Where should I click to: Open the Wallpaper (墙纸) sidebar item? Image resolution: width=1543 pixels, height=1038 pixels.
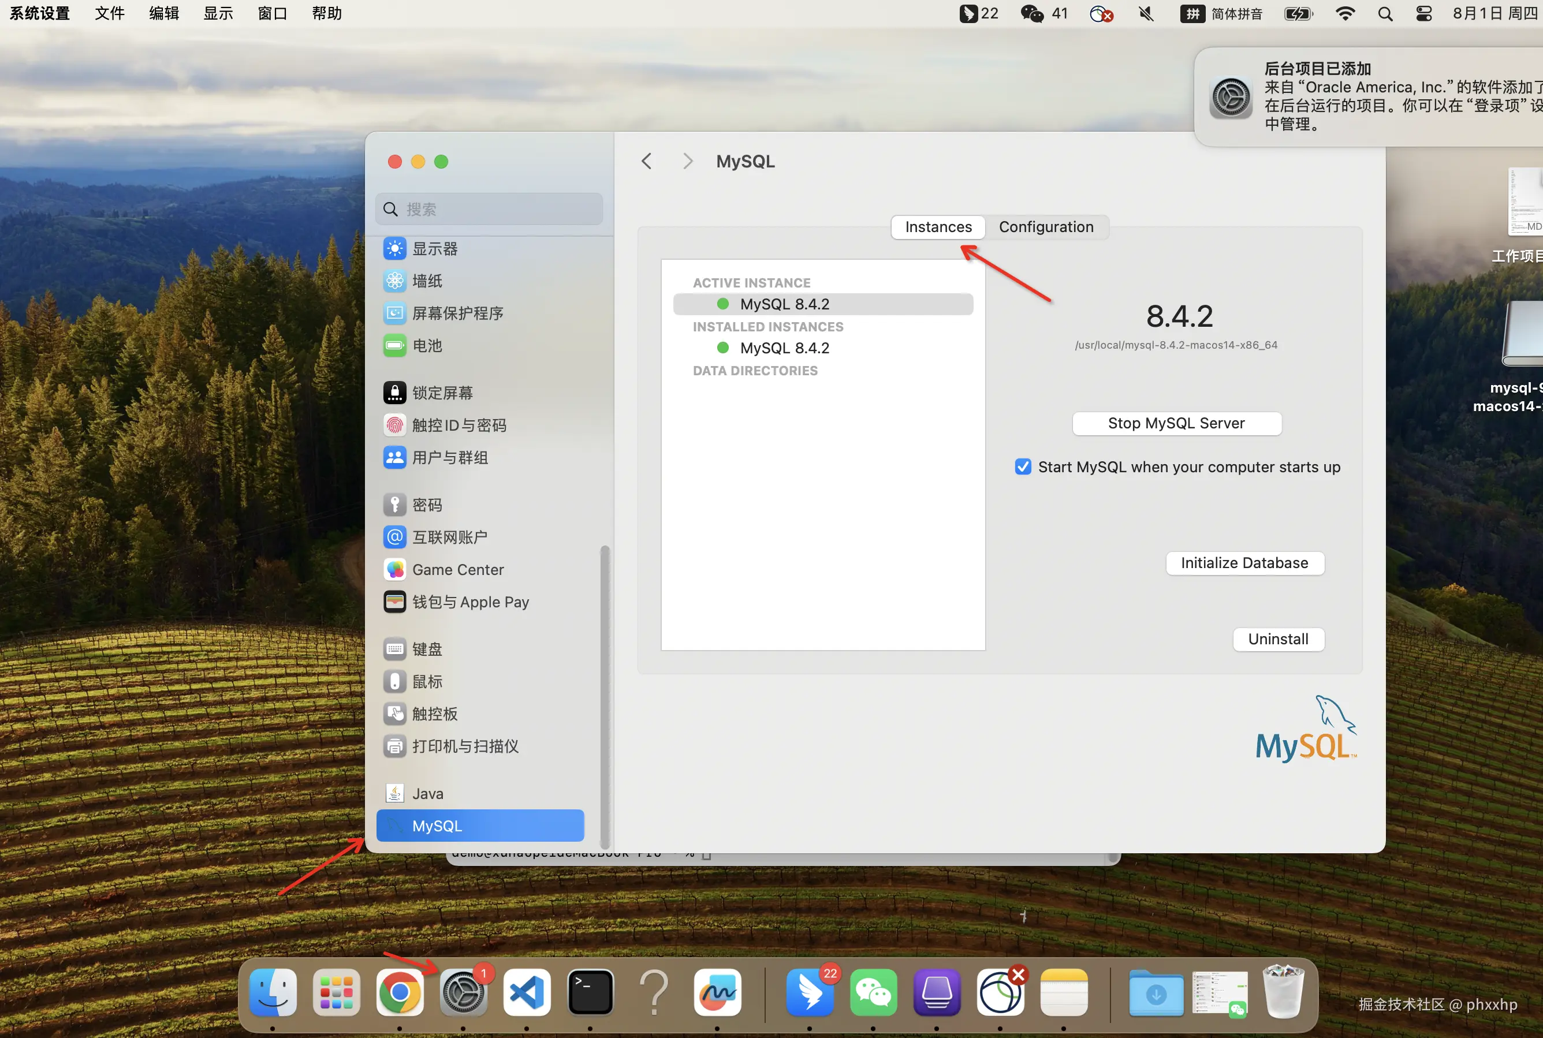point(427,281)
